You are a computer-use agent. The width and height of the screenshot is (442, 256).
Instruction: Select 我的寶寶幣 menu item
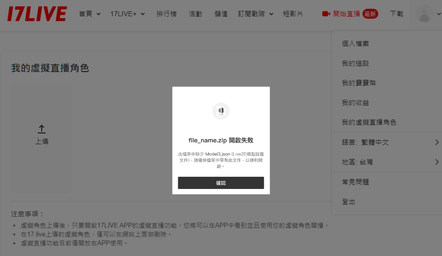click(x=359, y=83)
